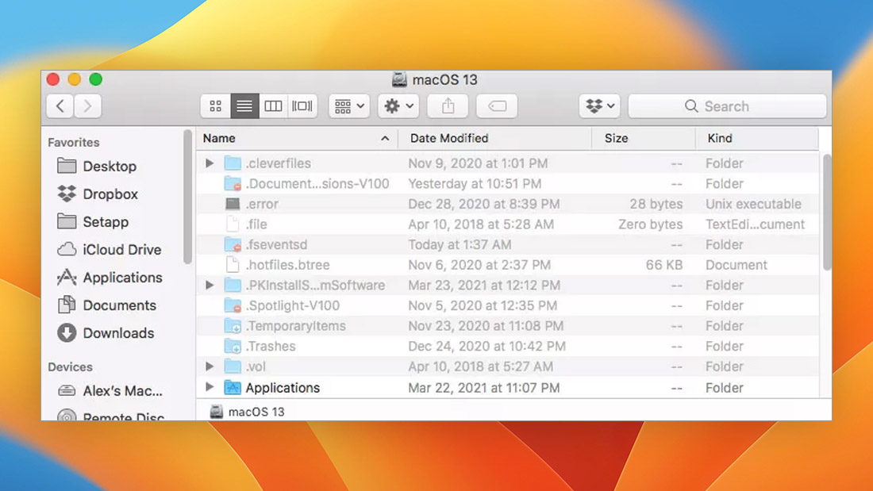Open Applications in the sidebar
The width and height of the screenshot is (873, 491).
click(x=110, y=278)
